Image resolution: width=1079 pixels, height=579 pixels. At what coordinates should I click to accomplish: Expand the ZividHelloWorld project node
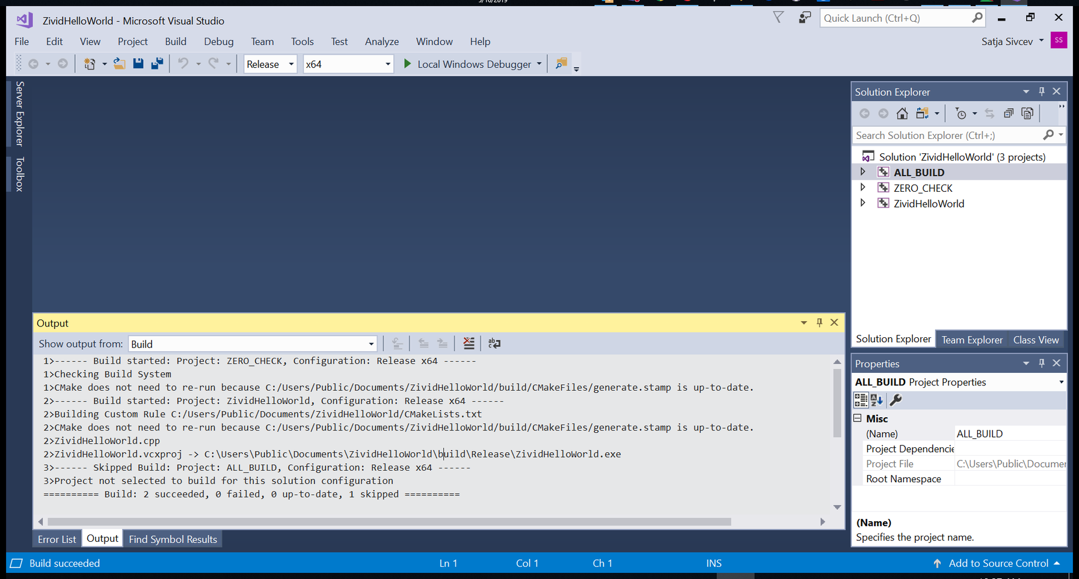click(862, 203)
